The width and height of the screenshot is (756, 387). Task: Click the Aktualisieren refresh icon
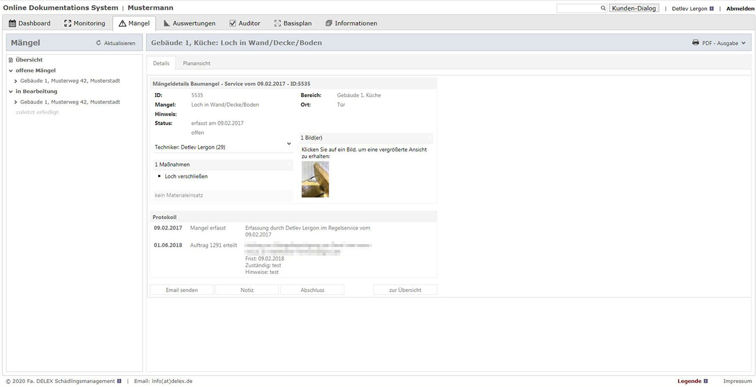click(98, 43)
